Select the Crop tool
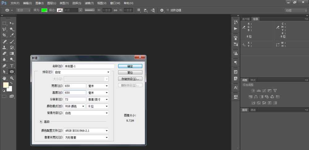309x150 pixels. coord(4,35)
